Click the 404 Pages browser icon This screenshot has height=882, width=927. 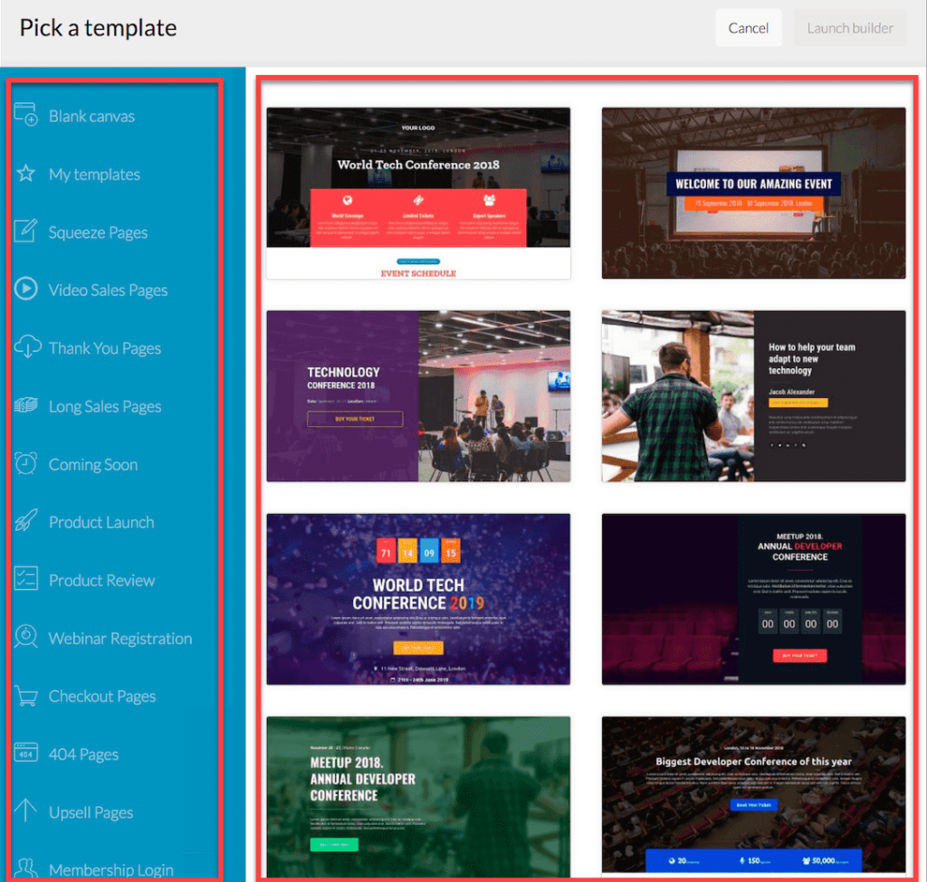pos(26,753)
